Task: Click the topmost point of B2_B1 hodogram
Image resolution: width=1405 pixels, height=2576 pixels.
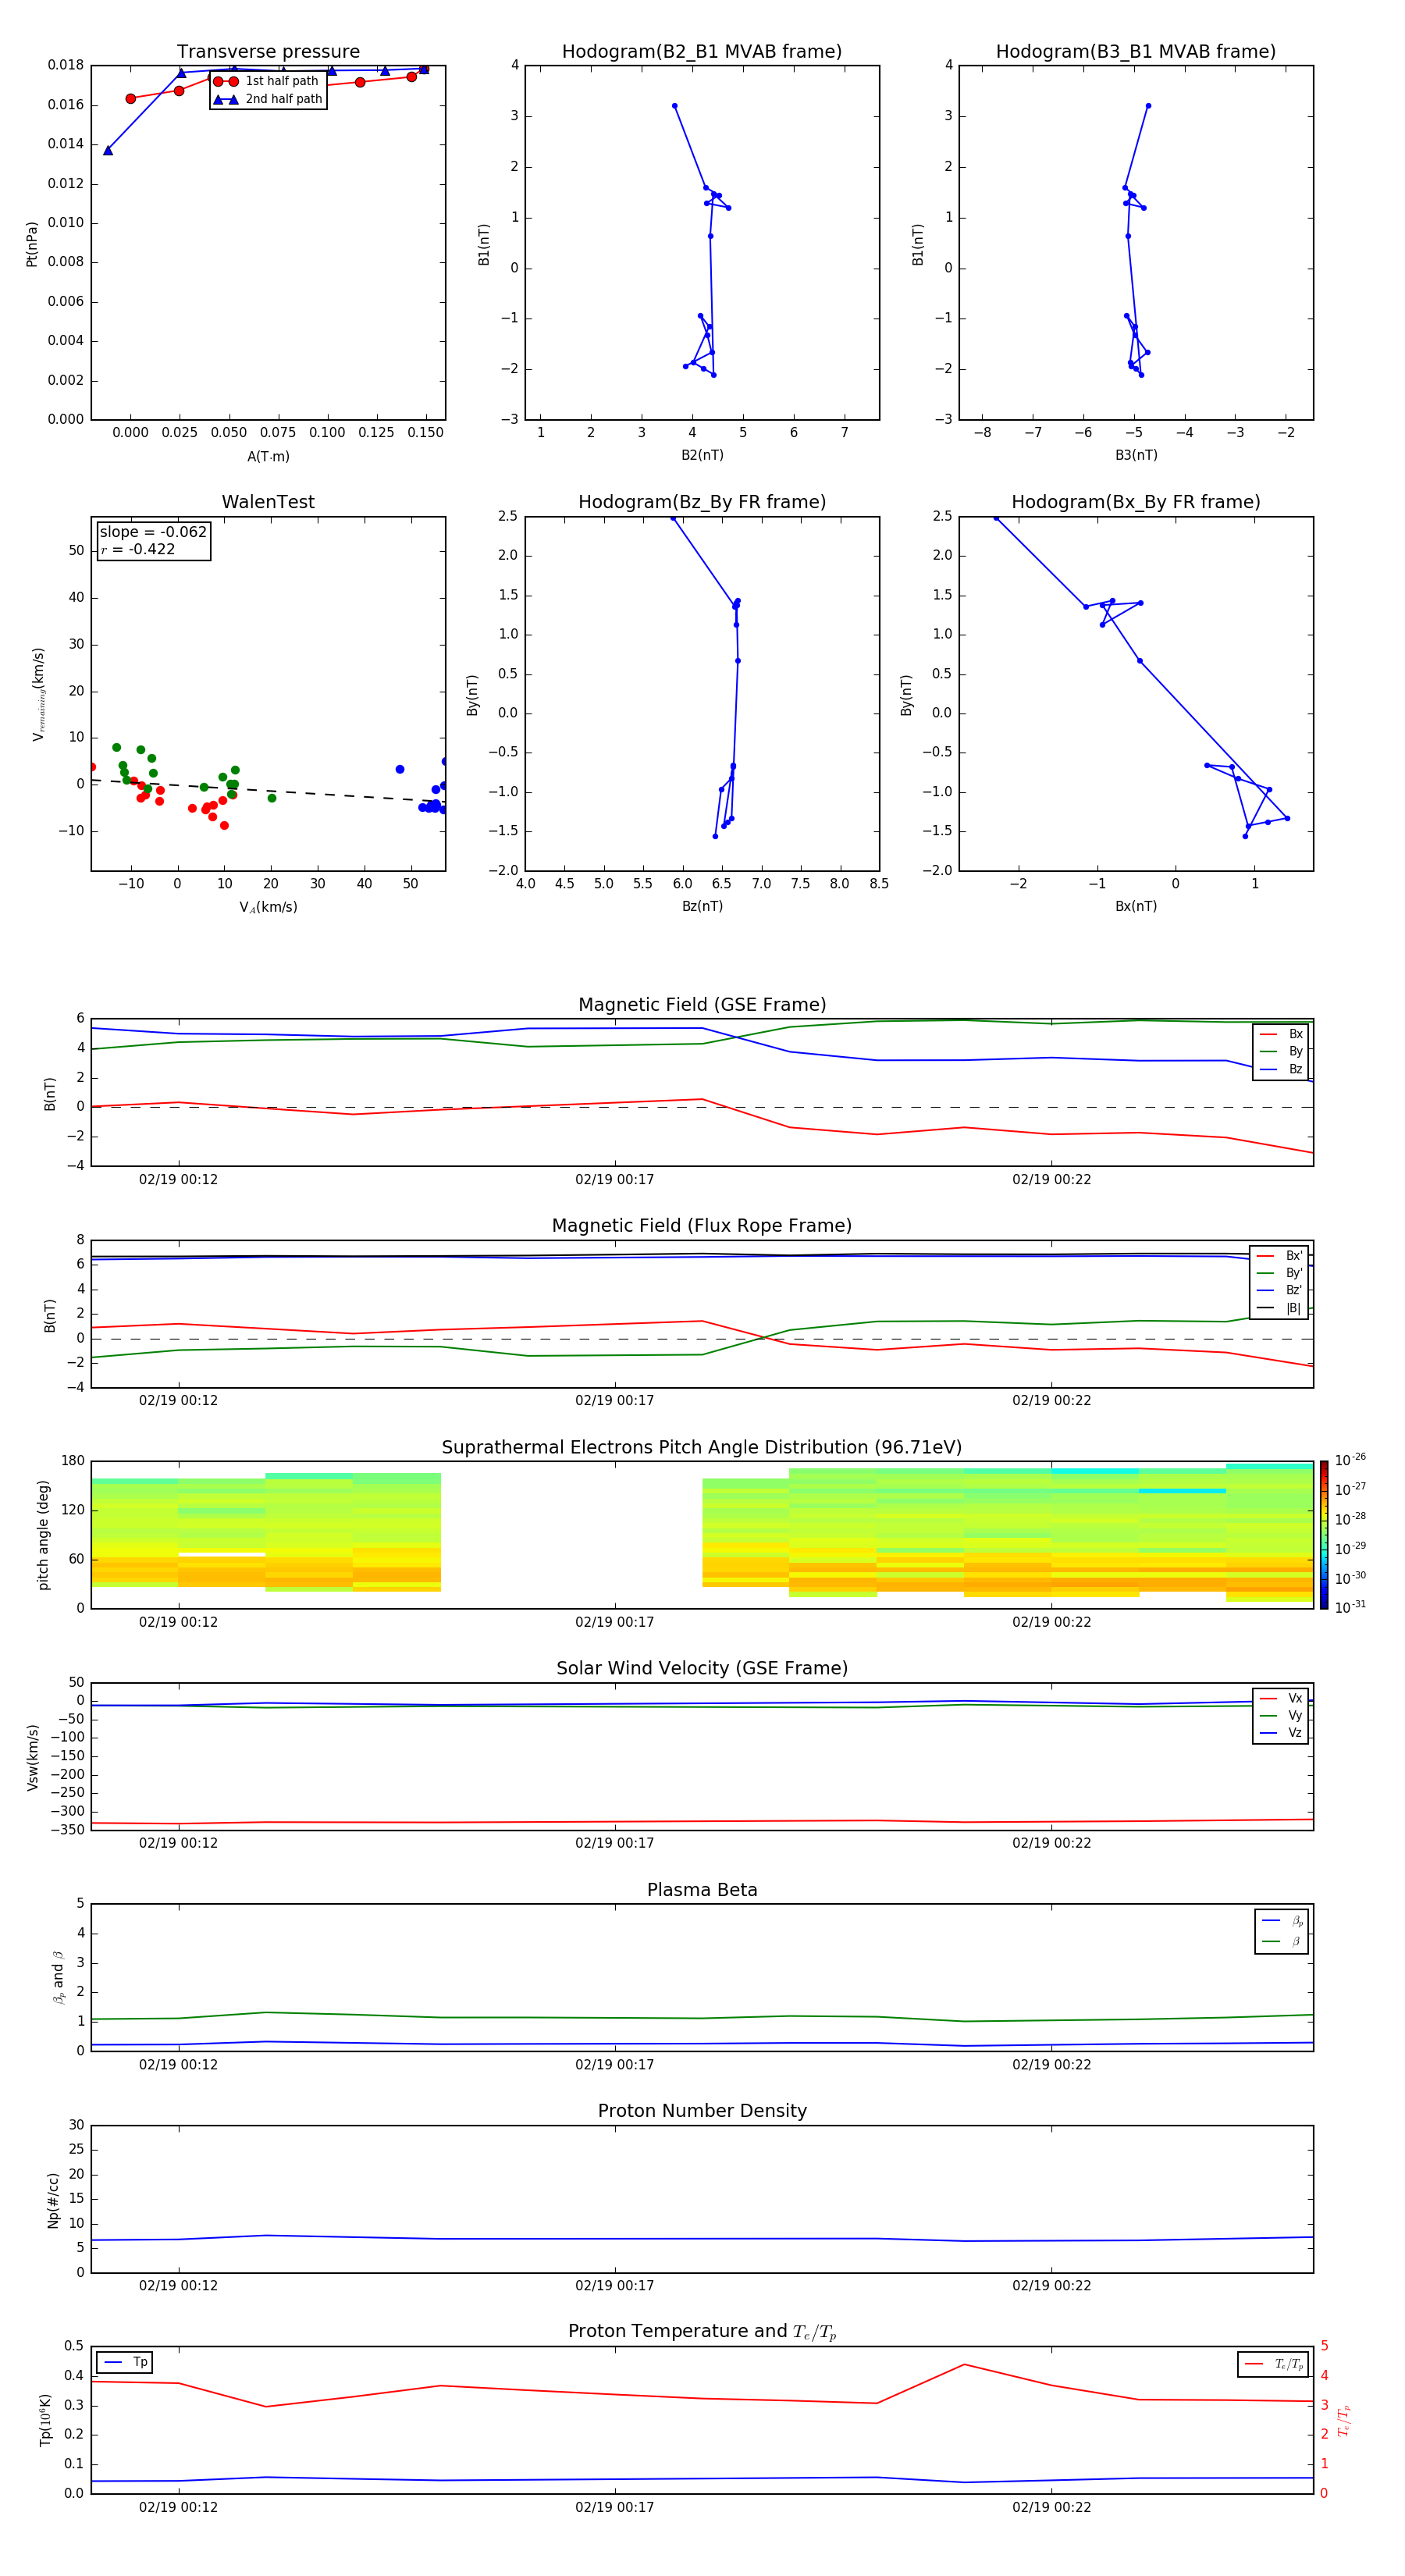Action: point(674,105)
